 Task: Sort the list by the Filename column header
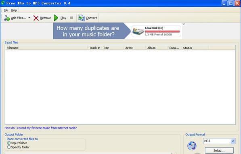(46, 48)
